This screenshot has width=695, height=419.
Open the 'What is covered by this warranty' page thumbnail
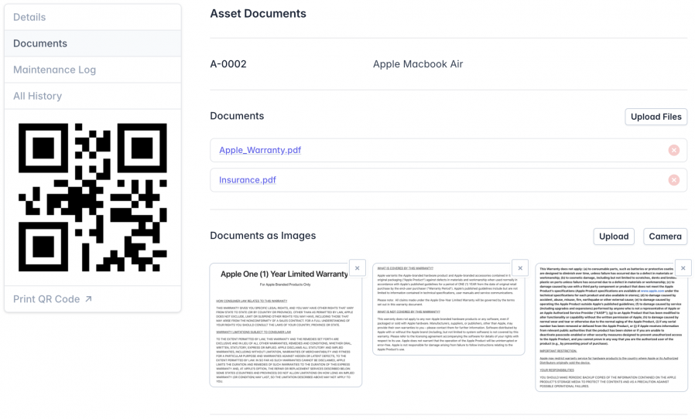click(x=449, y=309)
